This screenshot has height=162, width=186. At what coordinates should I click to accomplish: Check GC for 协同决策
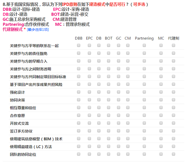119,100
